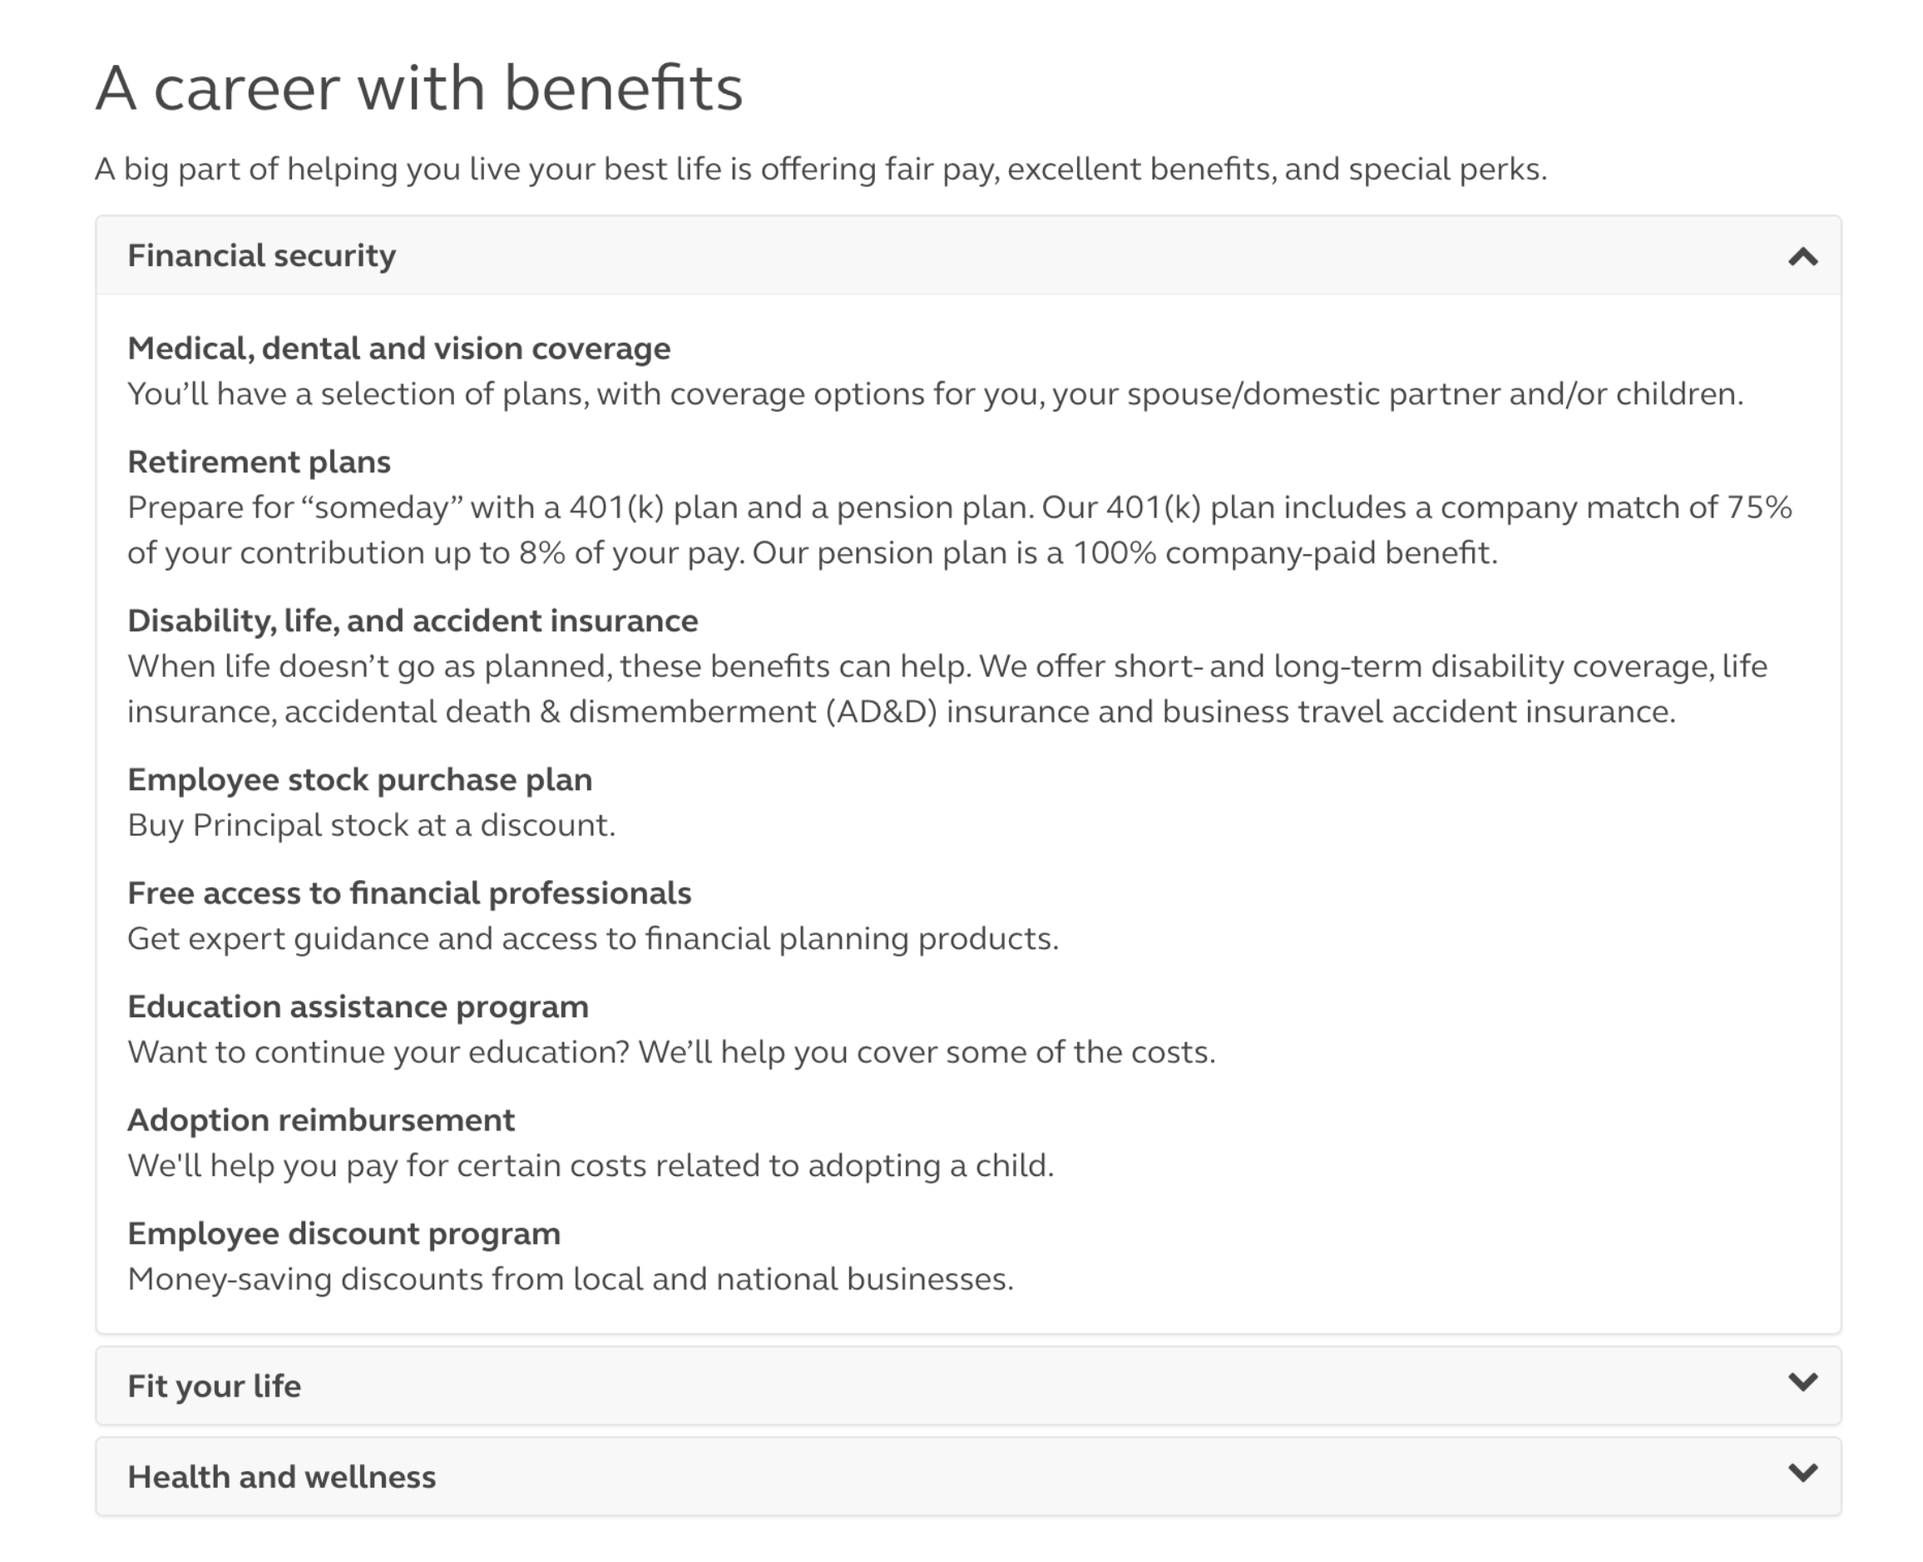
Task: Click the page title A career with benefits
Action: pos(420,87)
